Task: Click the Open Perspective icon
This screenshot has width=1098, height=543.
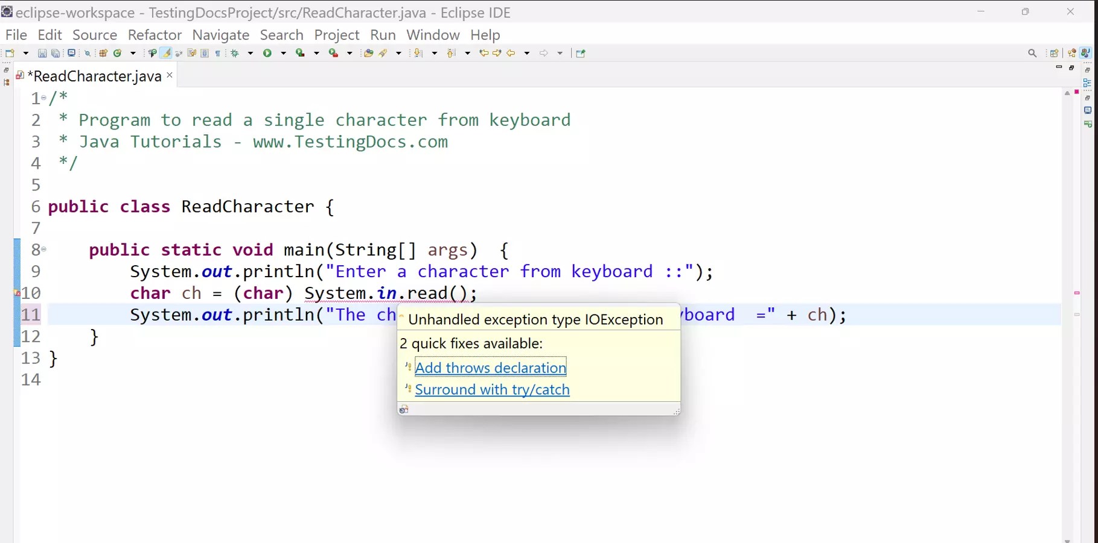Action: tap(1054, 53)
